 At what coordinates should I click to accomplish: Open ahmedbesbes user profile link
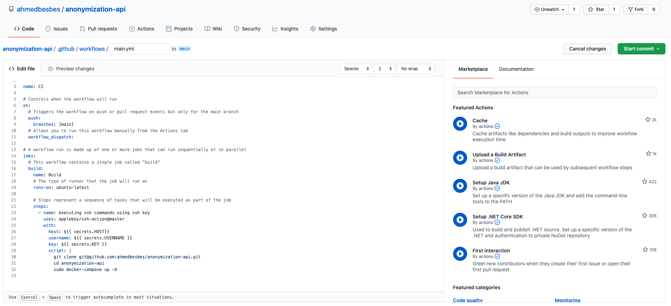coord(38,9)
